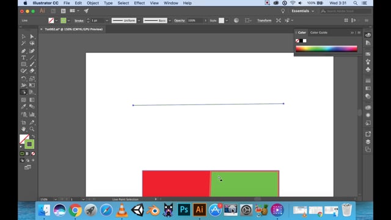Open Basic brush definition dropdown
This screenshot has height=220, width=391.
170,21
